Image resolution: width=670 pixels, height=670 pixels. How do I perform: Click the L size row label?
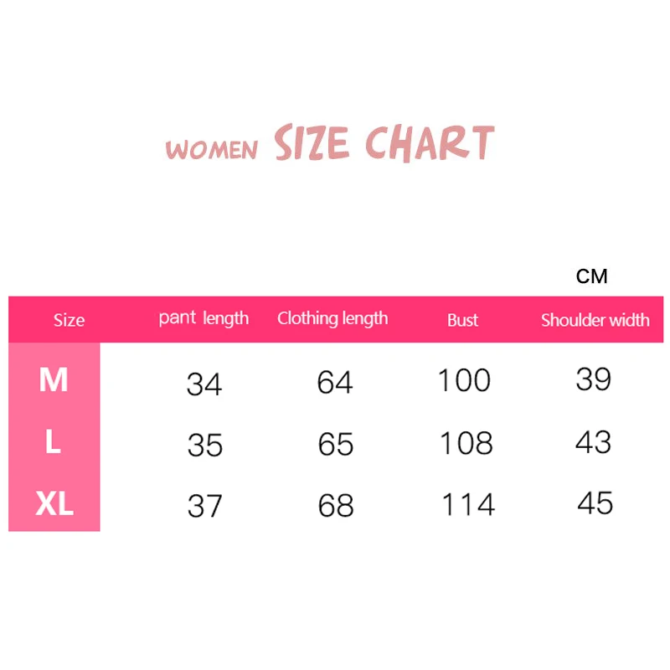[53, 442]
